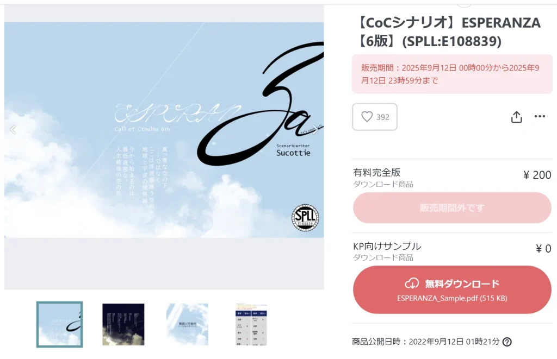Screen dimensions: 557x359
Task: Show next image with right arrow
Action: 315,129
